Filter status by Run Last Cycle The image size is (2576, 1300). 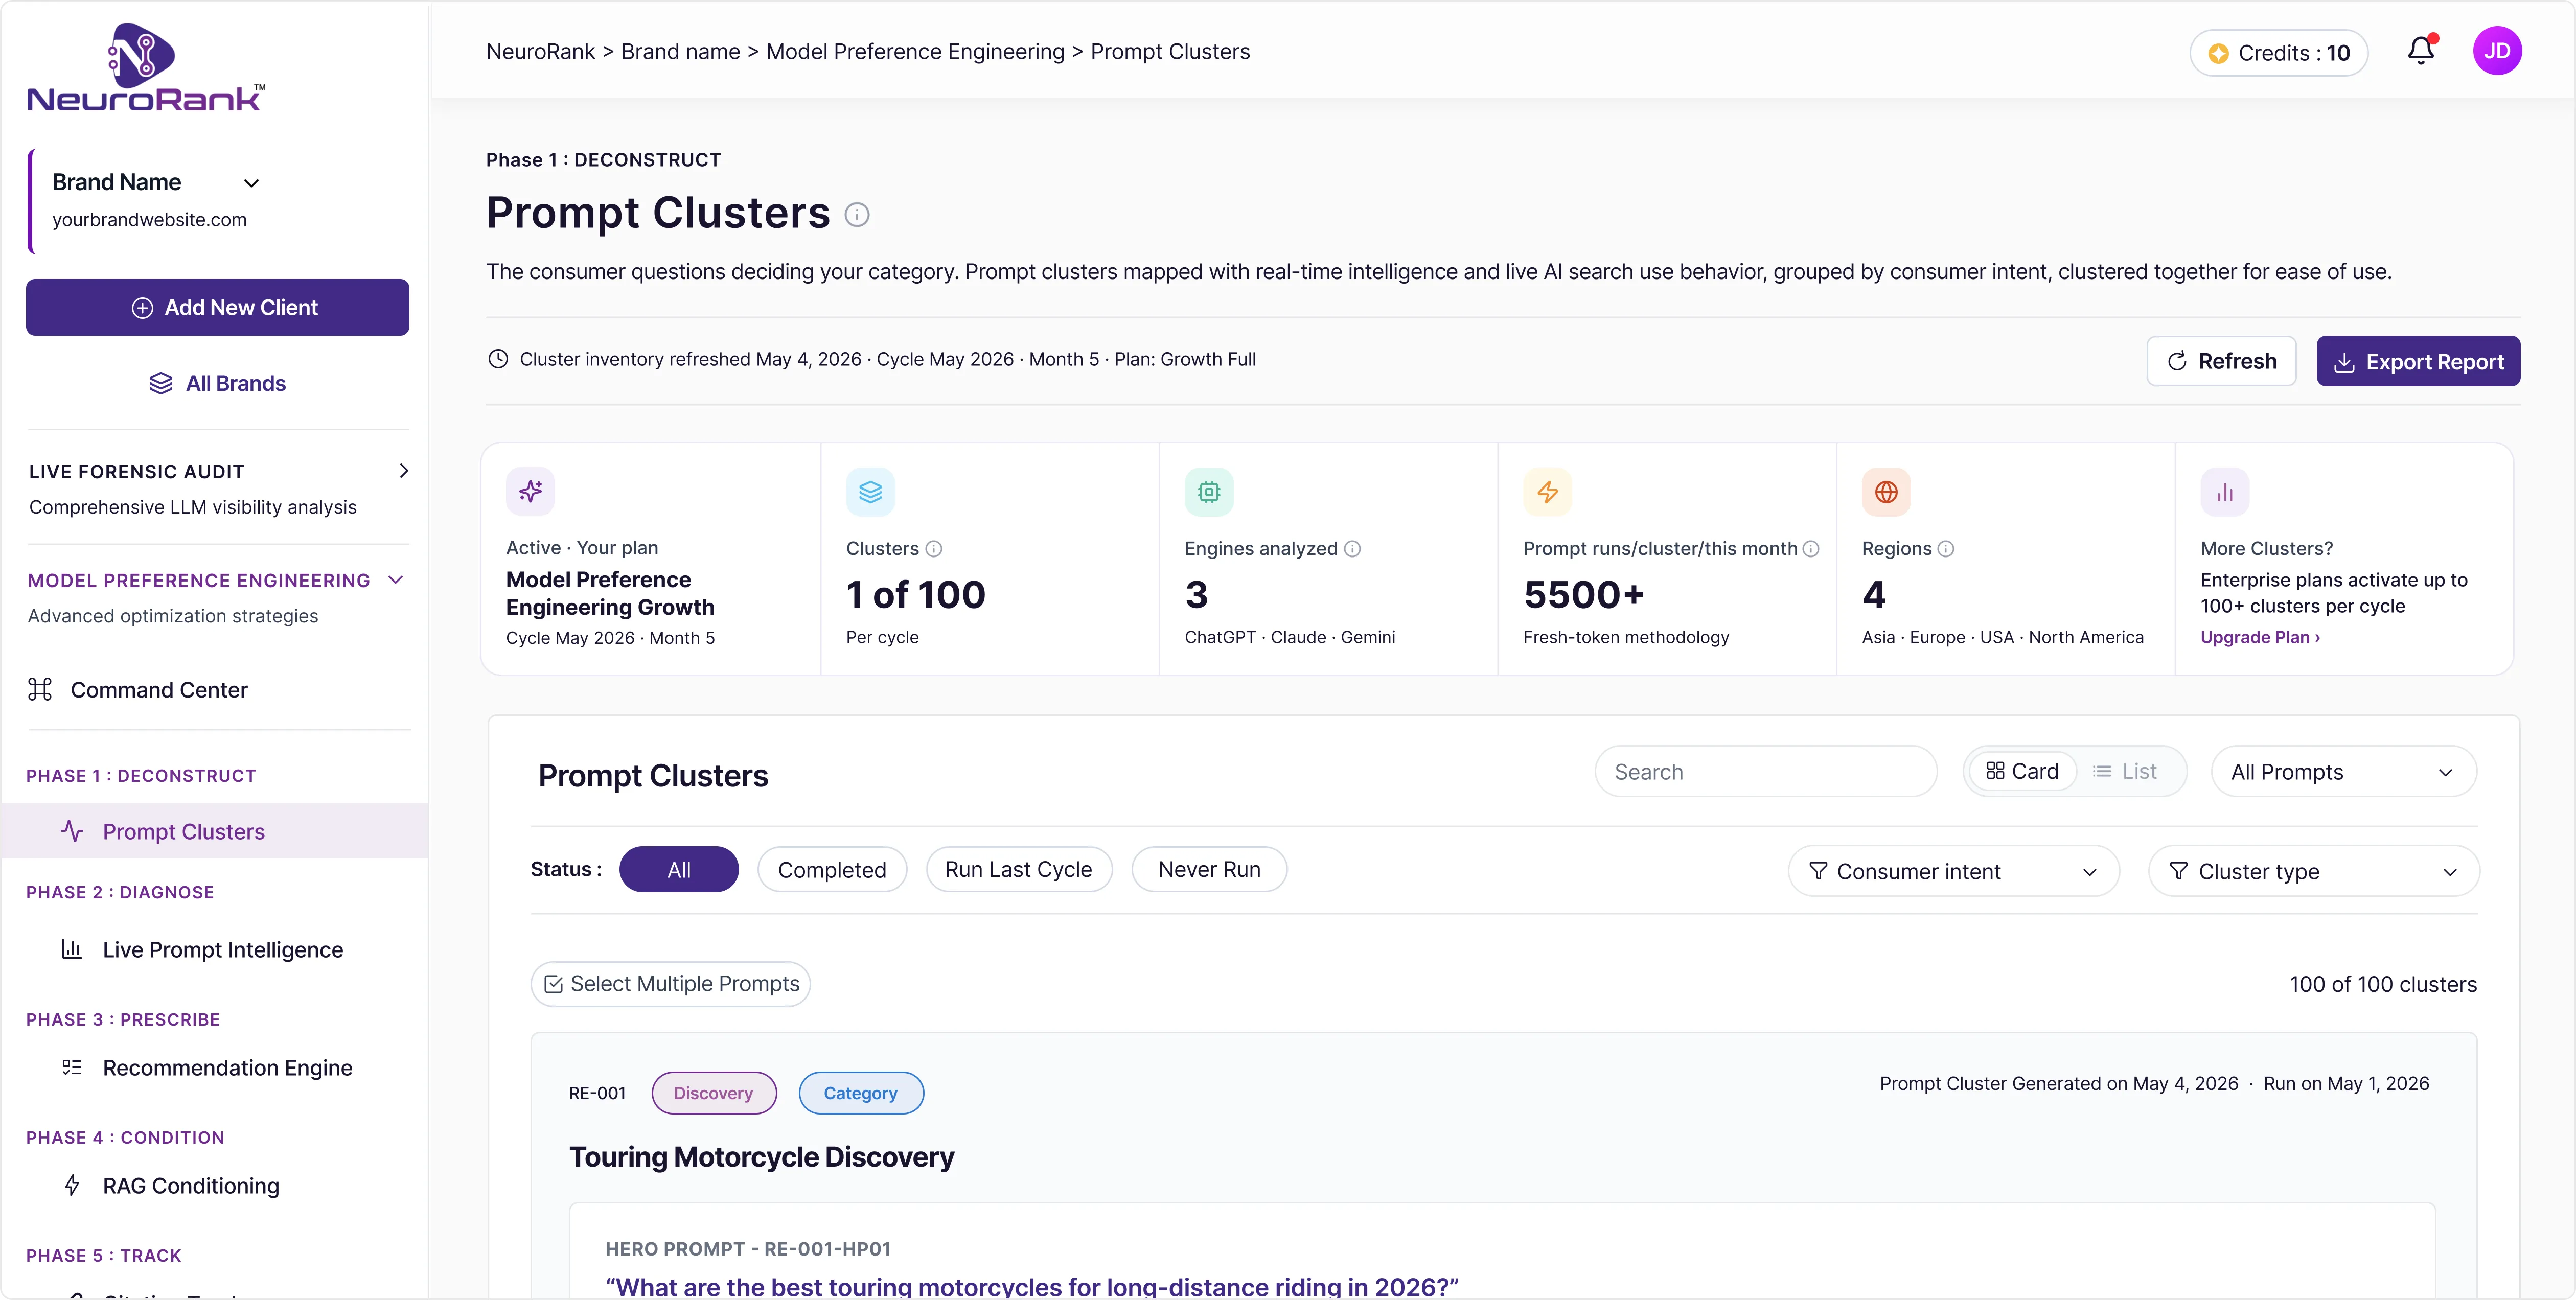point(1019,870)
